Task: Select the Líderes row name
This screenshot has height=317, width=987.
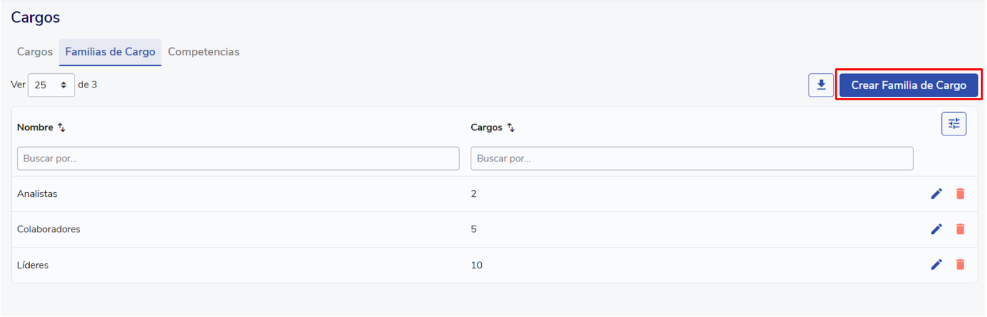Action: pyautogui.click(x=33, y=265)
